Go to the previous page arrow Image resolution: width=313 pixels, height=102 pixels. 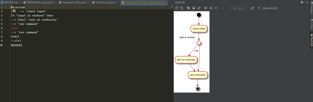point(223,8)
